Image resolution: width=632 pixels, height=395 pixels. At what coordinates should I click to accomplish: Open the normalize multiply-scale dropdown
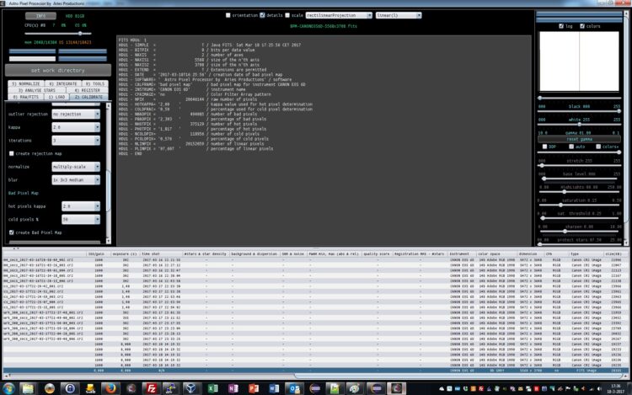[76, 167]
